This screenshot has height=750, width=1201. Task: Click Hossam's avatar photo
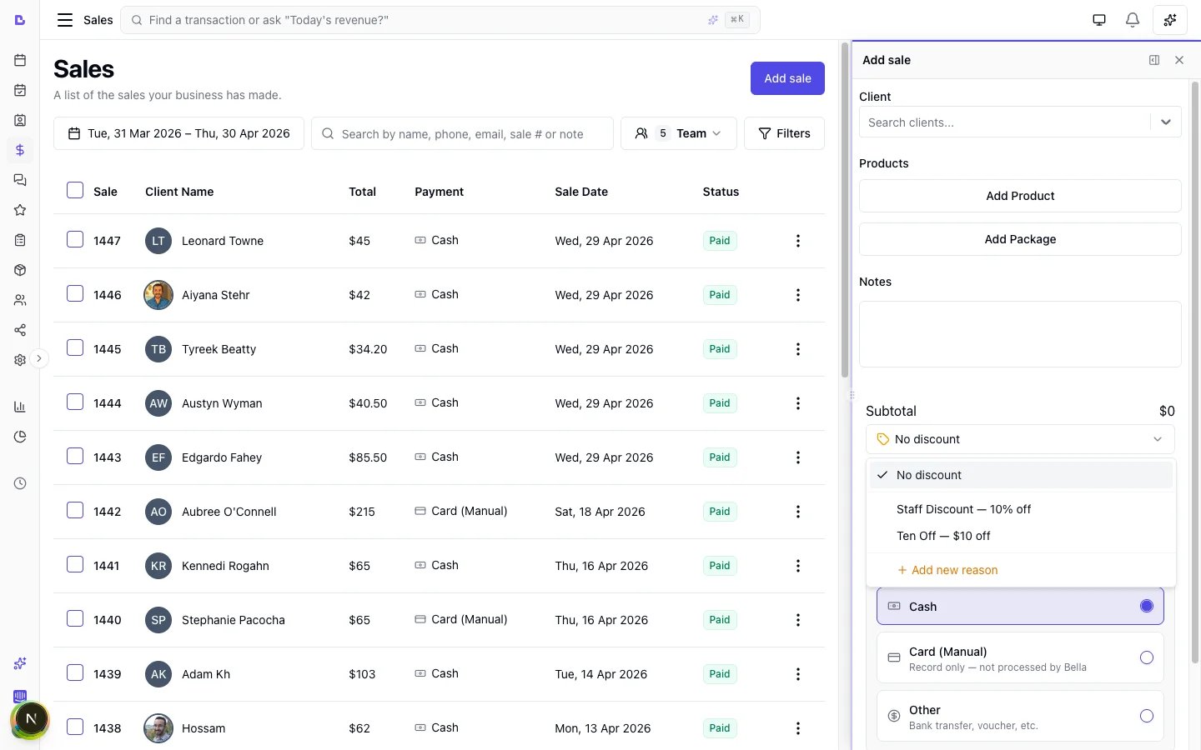[158, 728]
